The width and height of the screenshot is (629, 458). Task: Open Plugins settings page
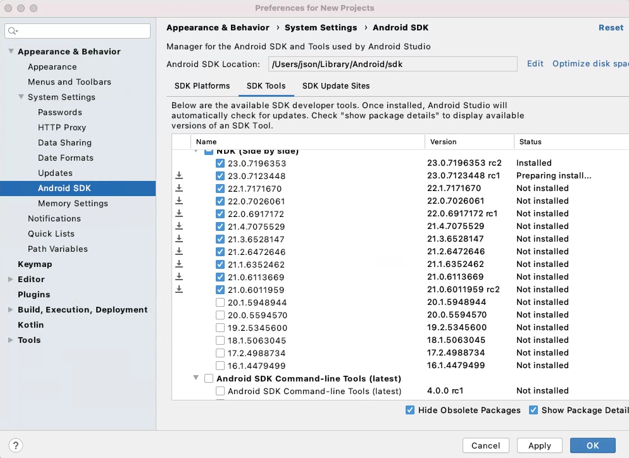pyautogui.click(x=34, y=294)
